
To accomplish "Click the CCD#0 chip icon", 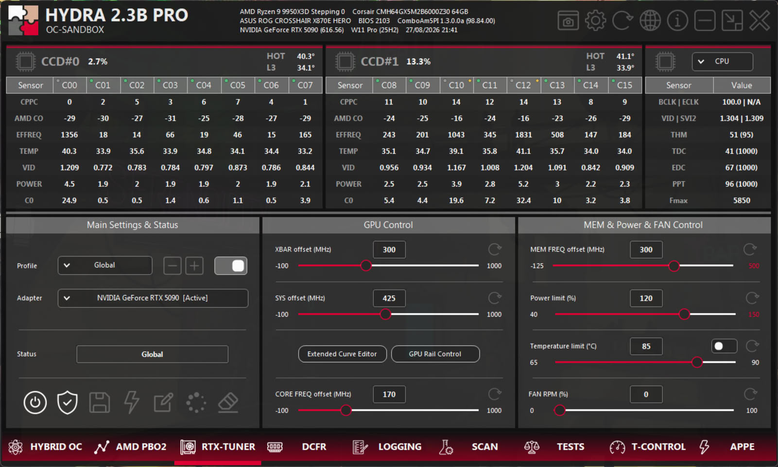I will click(x=25, y=62).
